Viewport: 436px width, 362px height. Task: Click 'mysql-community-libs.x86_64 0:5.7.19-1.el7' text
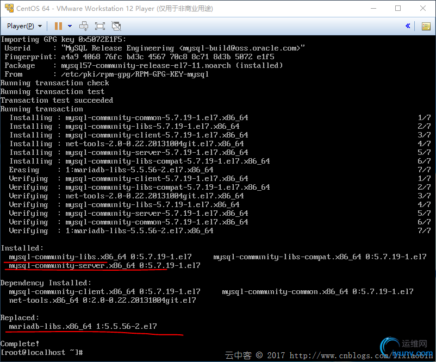(x=100, y=257)
